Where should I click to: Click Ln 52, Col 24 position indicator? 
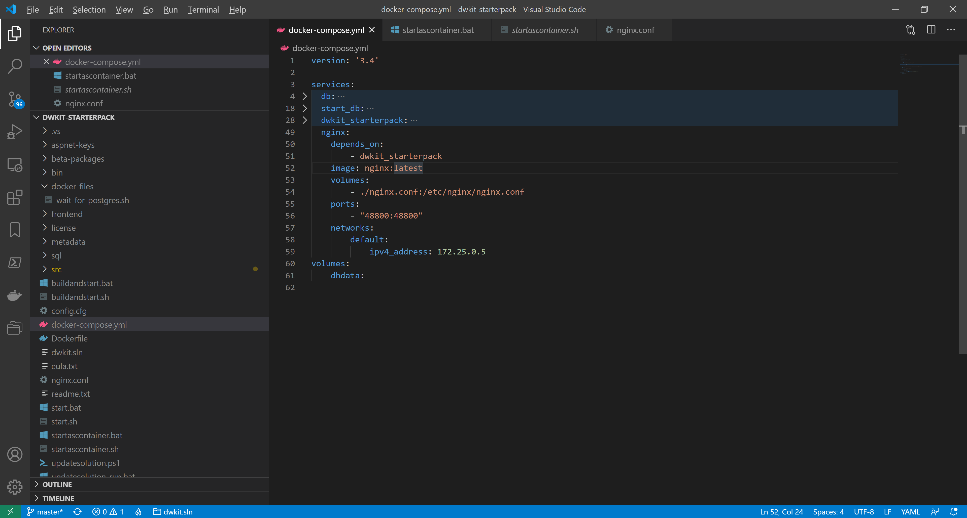click(781, 511)
